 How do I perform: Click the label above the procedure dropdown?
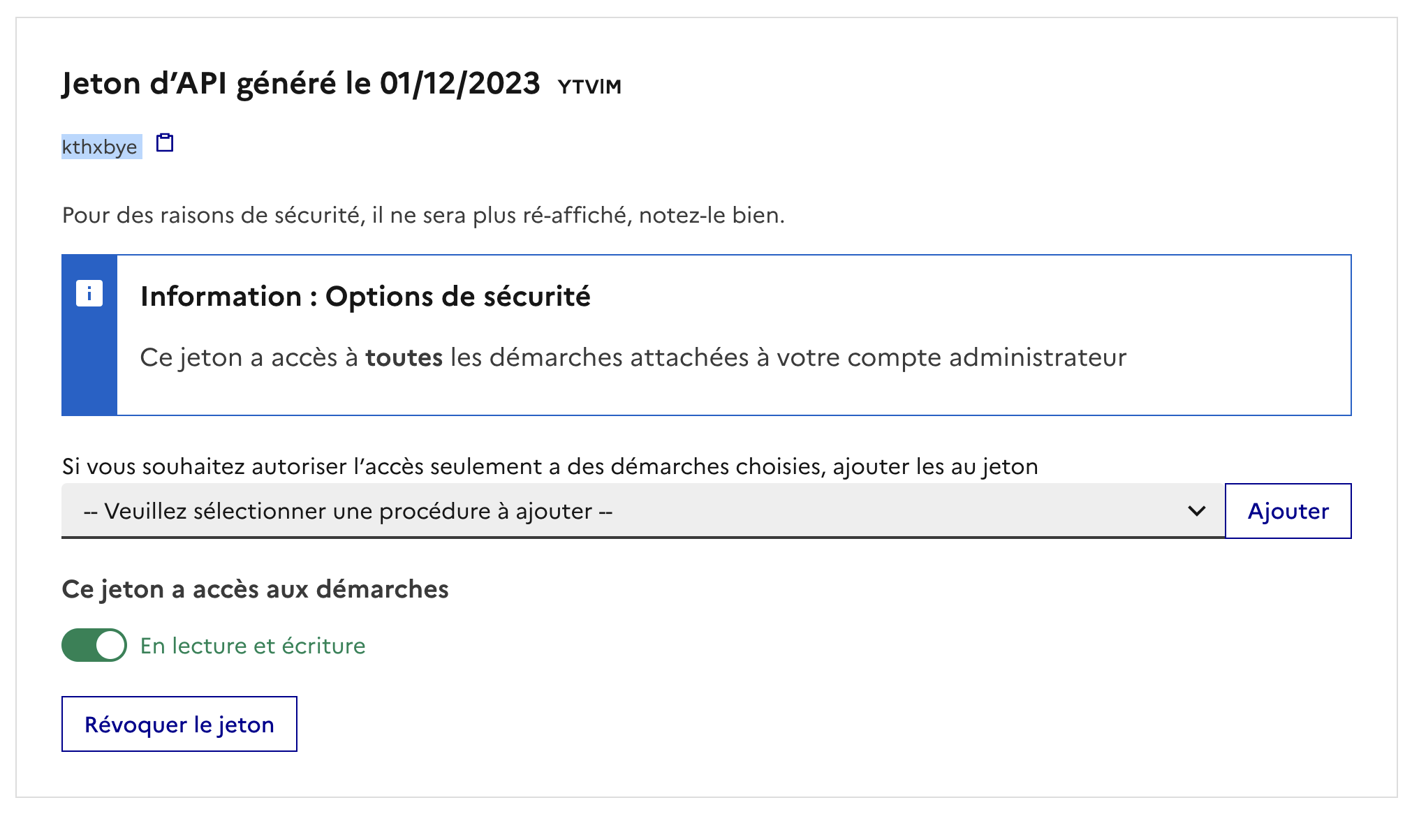point(550,466)
